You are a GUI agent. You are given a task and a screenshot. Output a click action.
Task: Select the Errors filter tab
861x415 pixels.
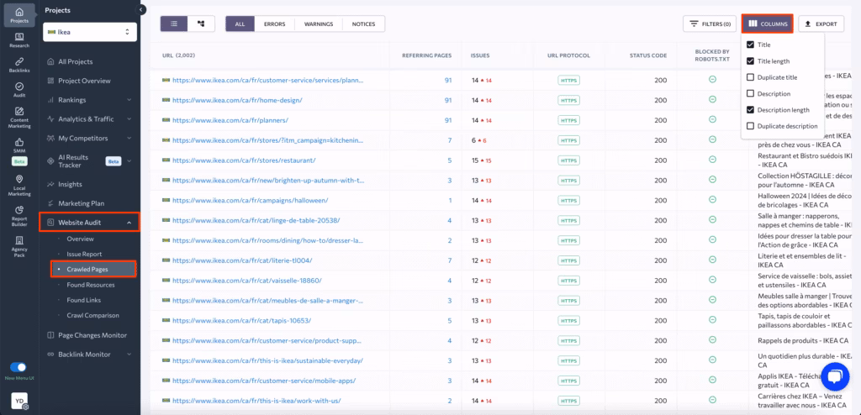pyautogui.click(x=274, y=24)
